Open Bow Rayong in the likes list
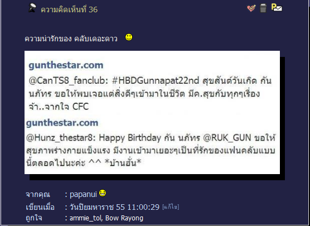Image resolution: width=310 pixels, height=226 pixels. pos(124,218)
